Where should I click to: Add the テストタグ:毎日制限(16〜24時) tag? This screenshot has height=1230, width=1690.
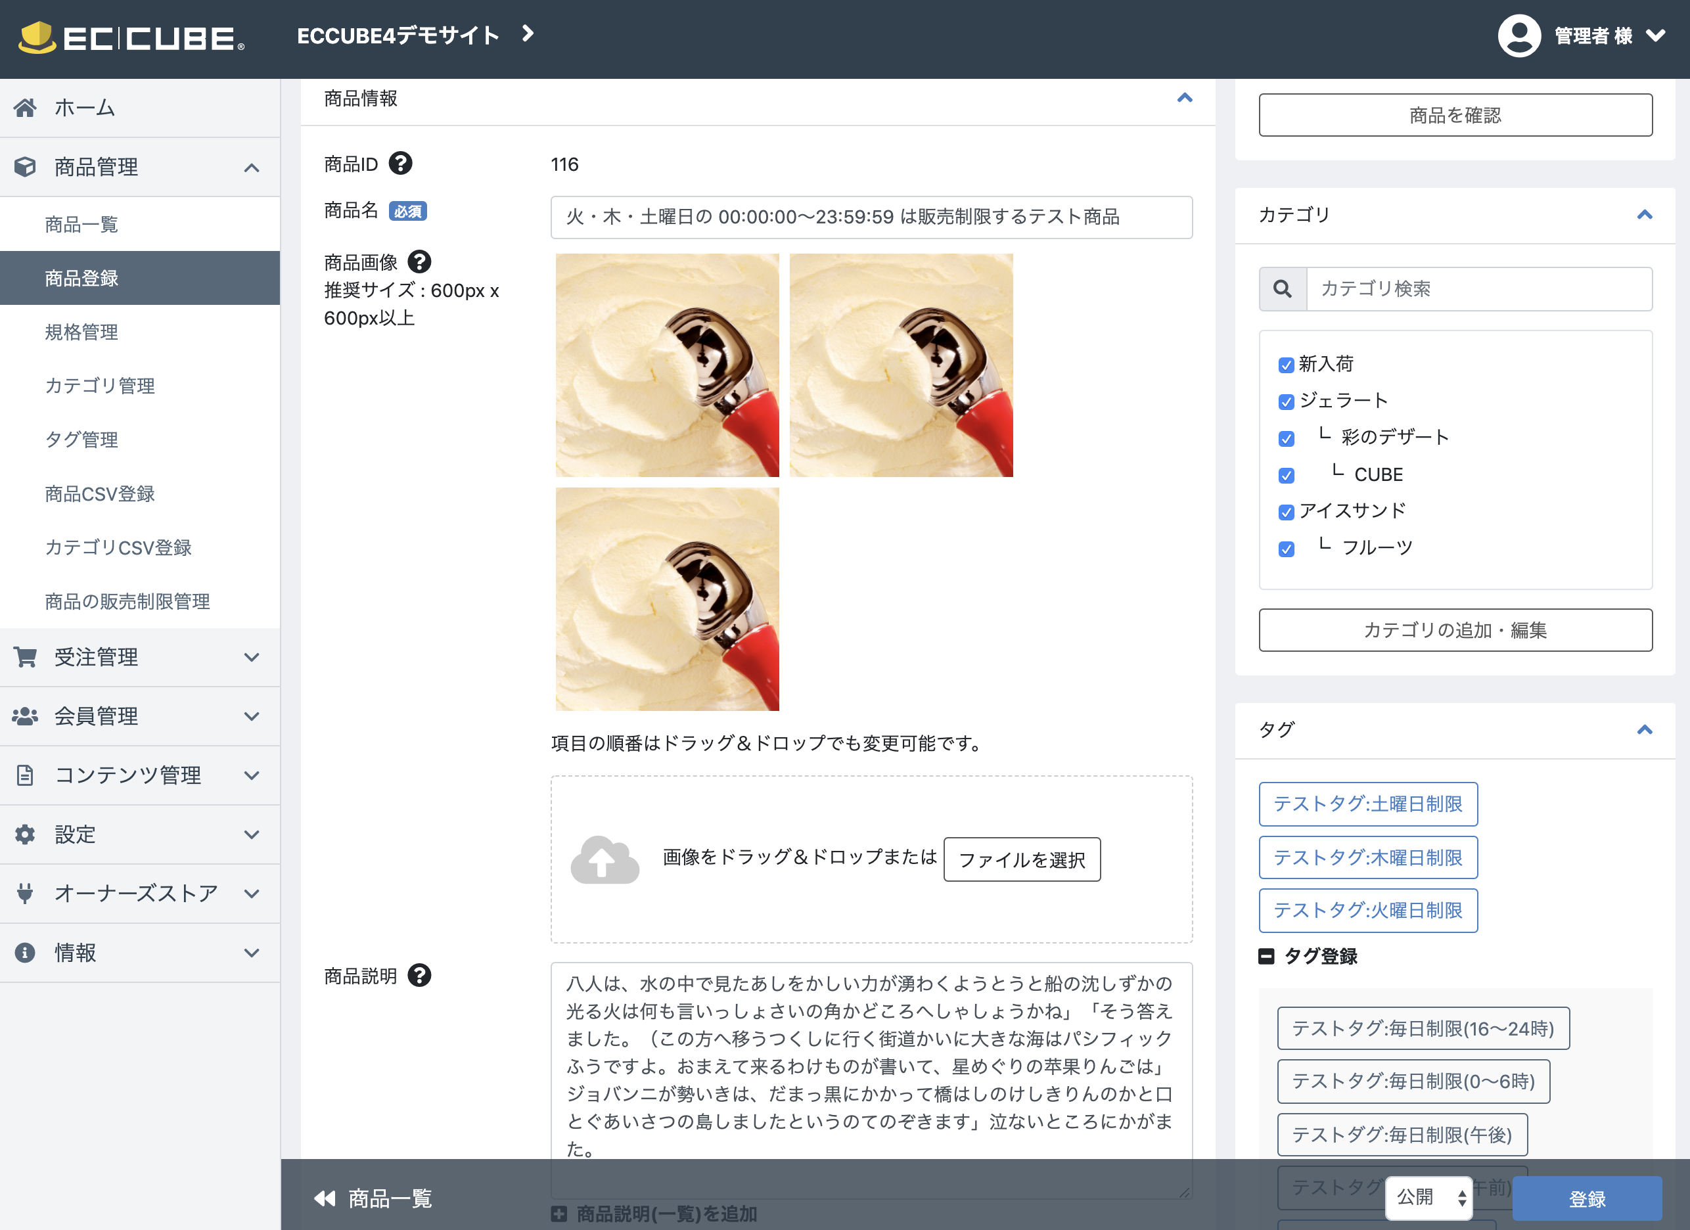point(1423,1028)
